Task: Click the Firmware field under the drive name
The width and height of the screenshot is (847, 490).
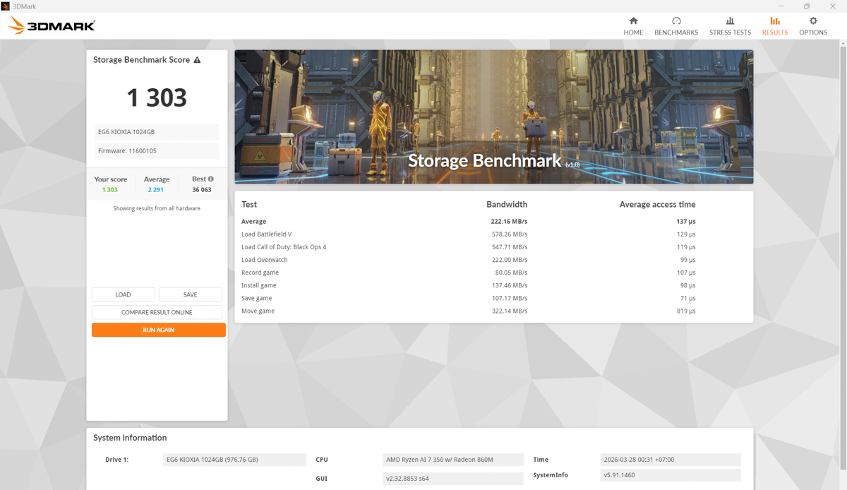Action: (156, 150)
